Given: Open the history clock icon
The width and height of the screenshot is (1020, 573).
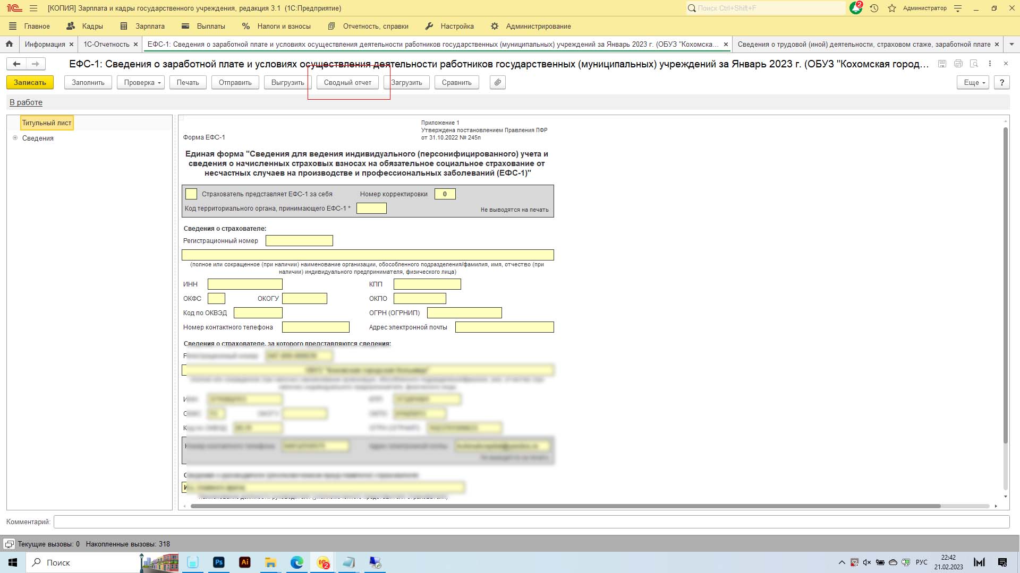Looking at the screenshot, I should tap(874, 8).
